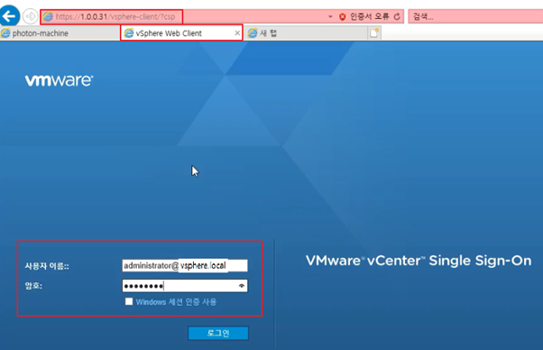Click the 검색 search box
Image resolution: width=543 pixels, height=350 pixels.
tap(475, 16)
